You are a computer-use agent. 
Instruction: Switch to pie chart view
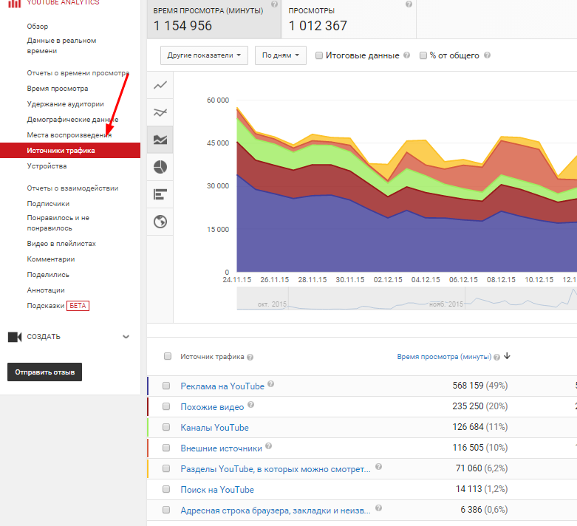pyautogui.click(x=160, y=167)
